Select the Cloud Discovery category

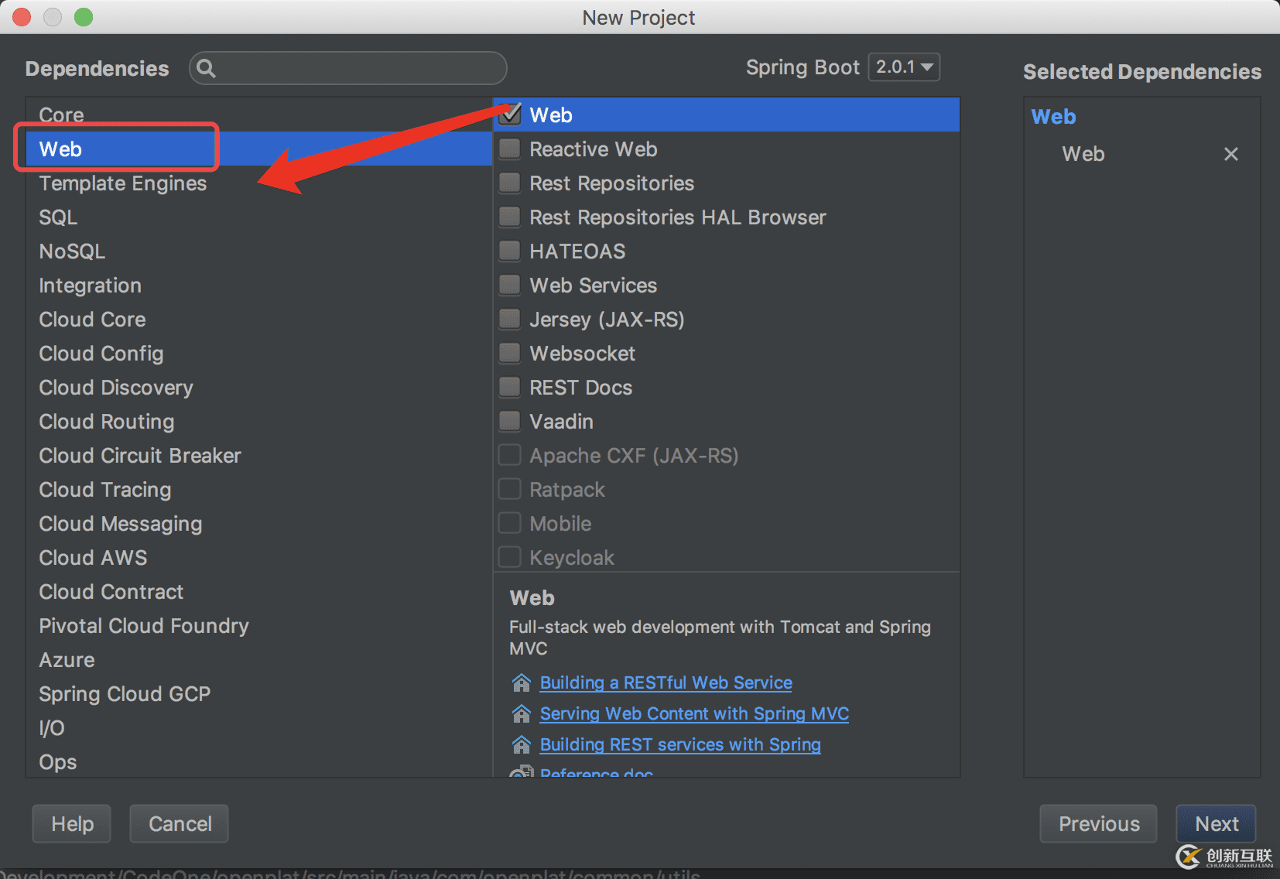[116, 388]
